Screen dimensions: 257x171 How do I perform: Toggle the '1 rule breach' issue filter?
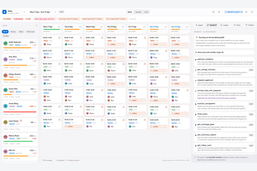pyautogui.click(x=18, y=19)
